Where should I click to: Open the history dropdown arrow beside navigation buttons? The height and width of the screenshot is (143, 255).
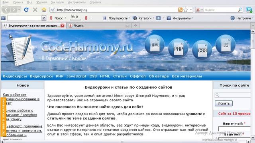click(x=19, y=10)
